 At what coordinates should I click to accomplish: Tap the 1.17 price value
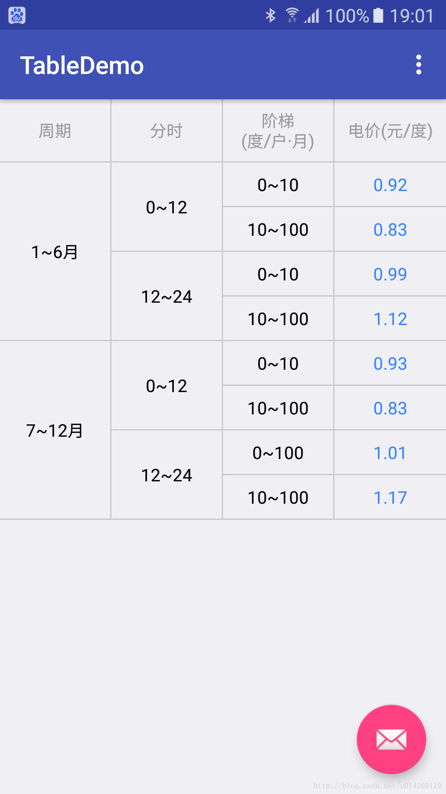[x=390, y=497]
